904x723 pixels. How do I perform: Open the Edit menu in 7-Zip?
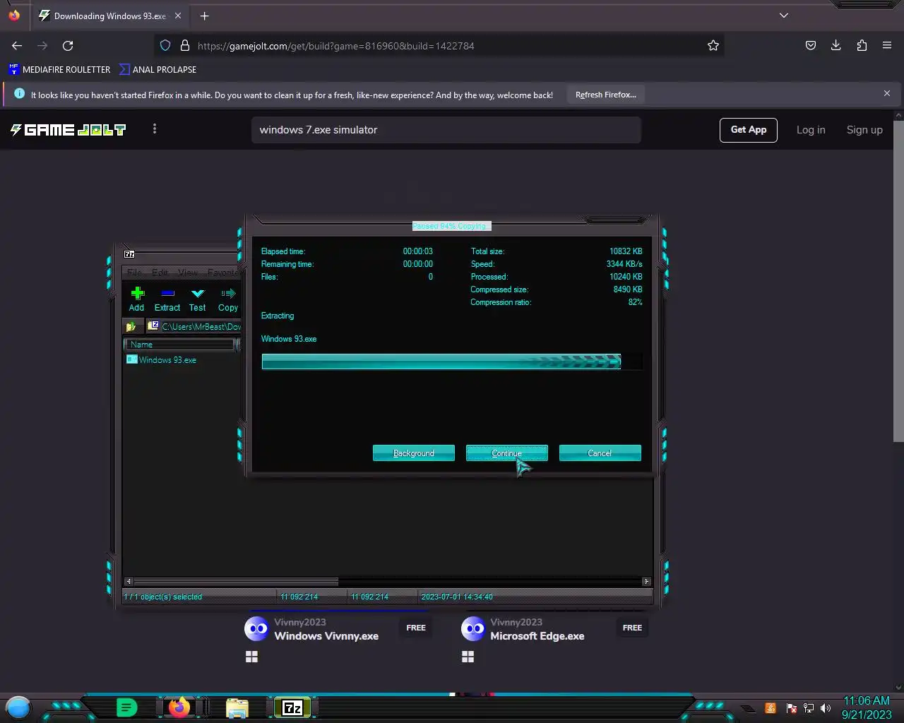[x=160, y=273]
